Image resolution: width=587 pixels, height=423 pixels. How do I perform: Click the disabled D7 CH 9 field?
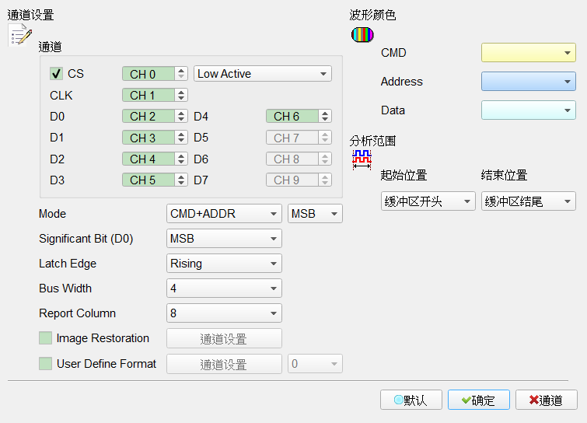click(x=292, y=180)
